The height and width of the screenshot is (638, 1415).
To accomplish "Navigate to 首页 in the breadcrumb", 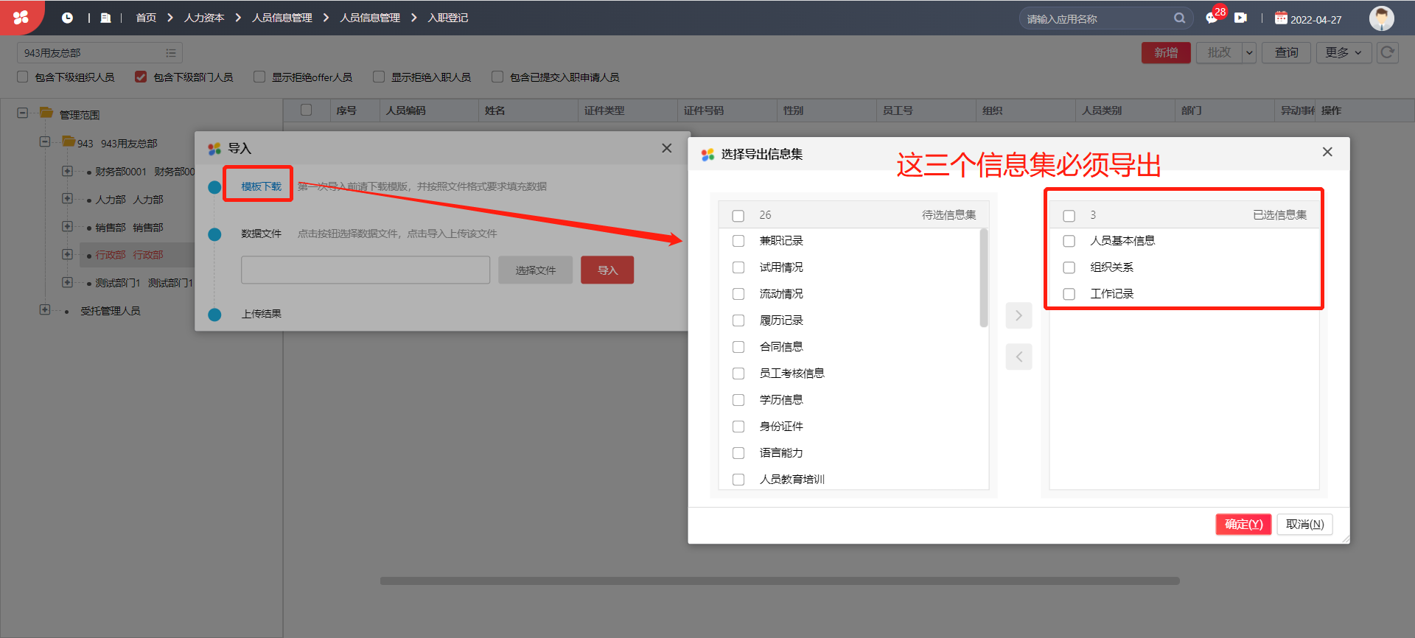I will point(146,18).
